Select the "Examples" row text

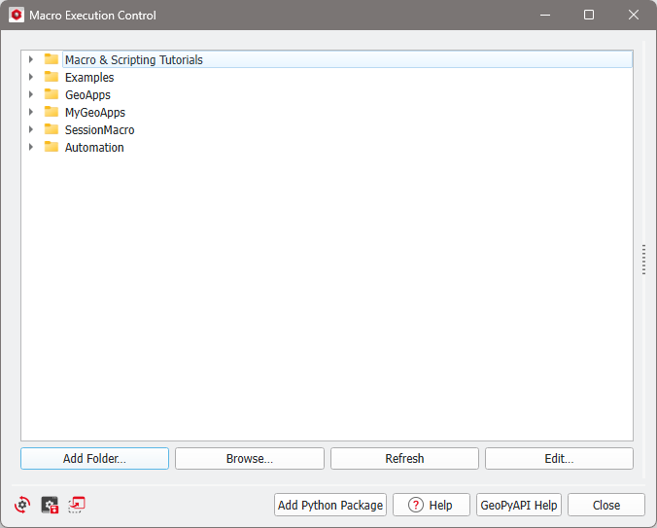89,78
